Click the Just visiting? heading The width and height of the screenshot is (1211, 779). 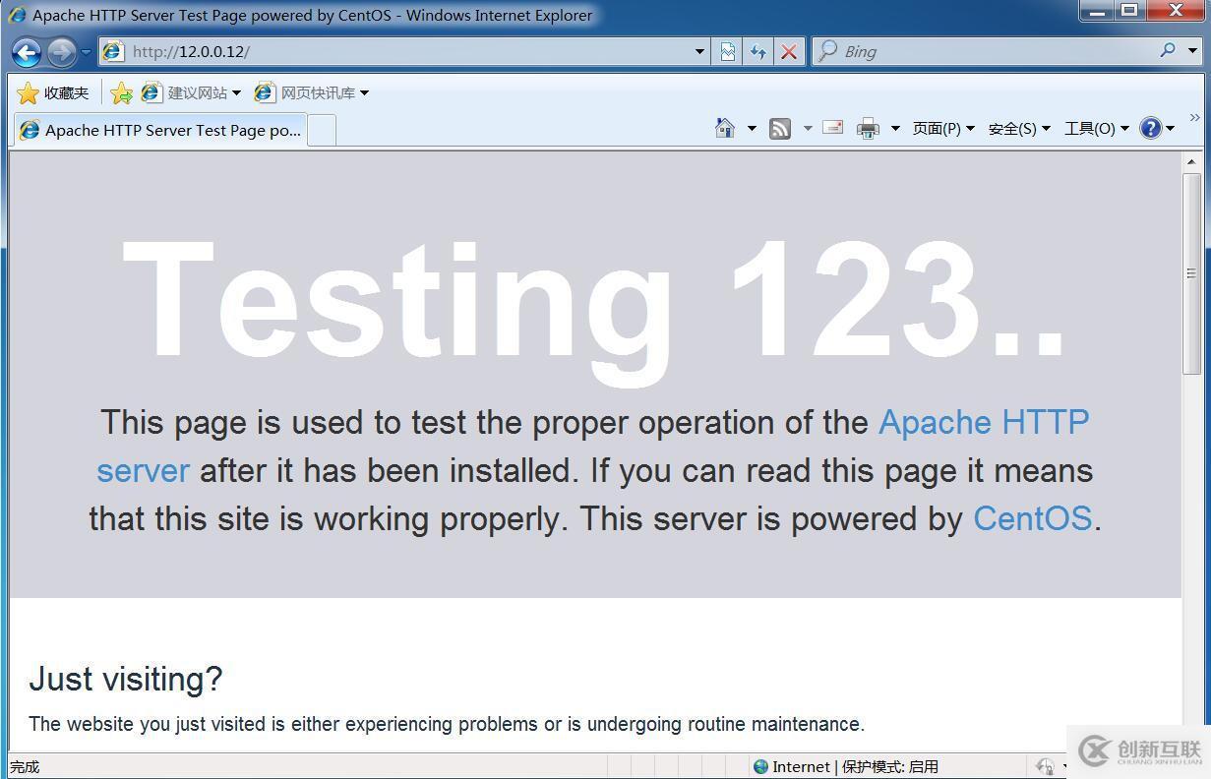(x=126, y=679)
